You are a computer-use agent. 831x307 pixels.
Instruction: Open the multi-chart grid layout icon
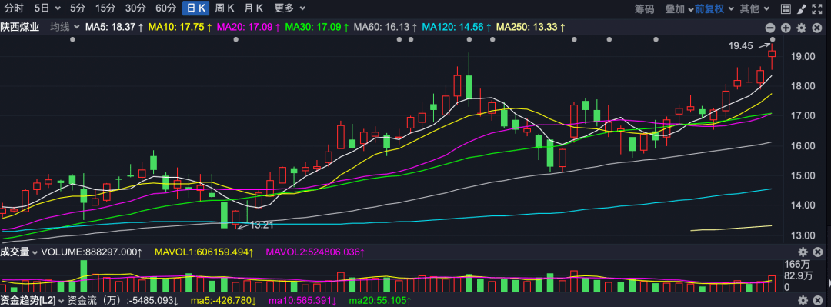pyautogui.click(x=786, y=8)
